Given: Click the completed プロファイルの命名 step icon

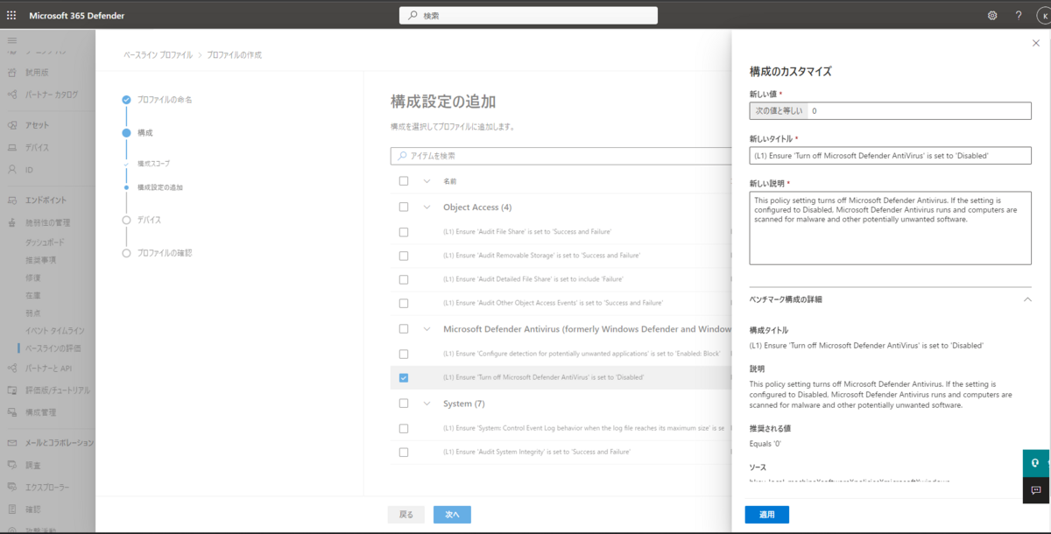Looking at the screenshot, I should coord(126,100).
